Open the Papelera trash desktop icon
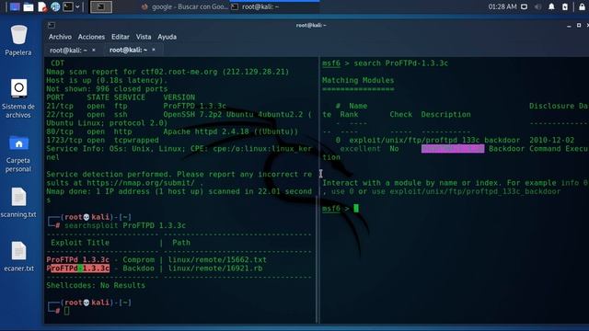 click(x=18, y=40)
